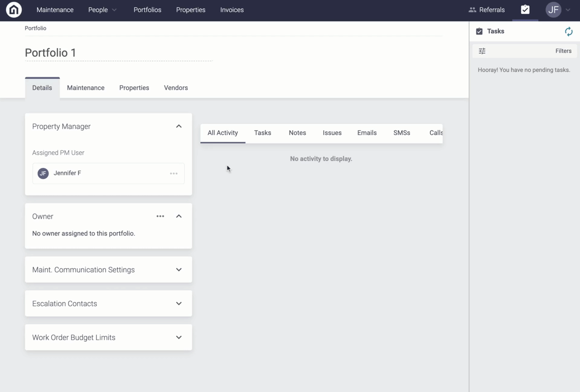Click the home logo icon

click(14, 10)
